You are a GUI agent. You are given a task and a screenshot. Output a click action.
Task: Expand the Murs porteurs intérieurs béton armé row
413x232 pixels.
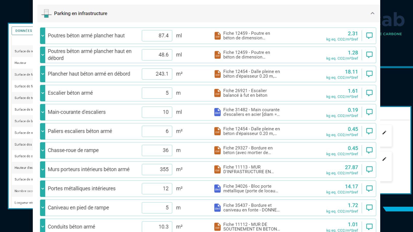coord(43,169)
